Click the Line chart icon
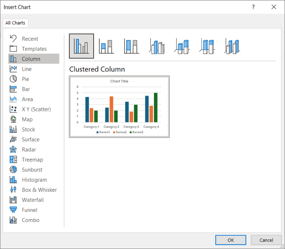The width and height of the screenshot is (285, 249). point(13,69)
